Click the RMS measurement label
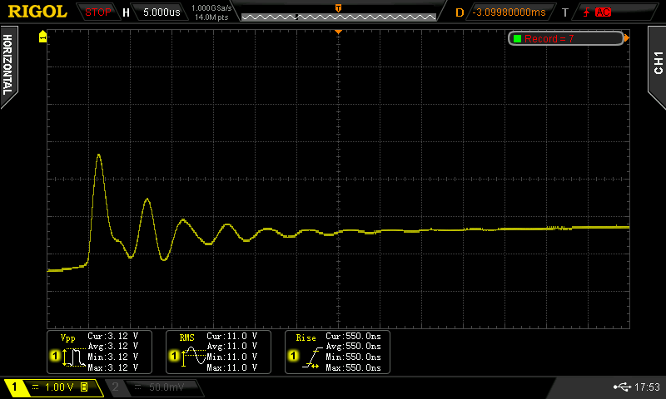666x399 pixels. (x=186, y=337)
